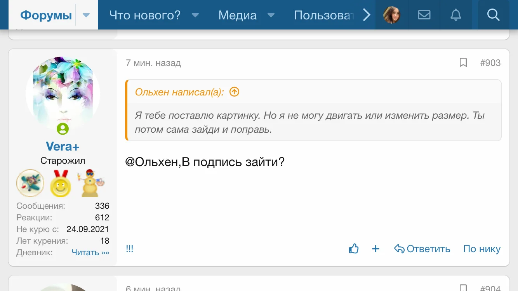Open the Что нового? menu
This screenshot has height=291, width=518.
[x=145, y=15]
